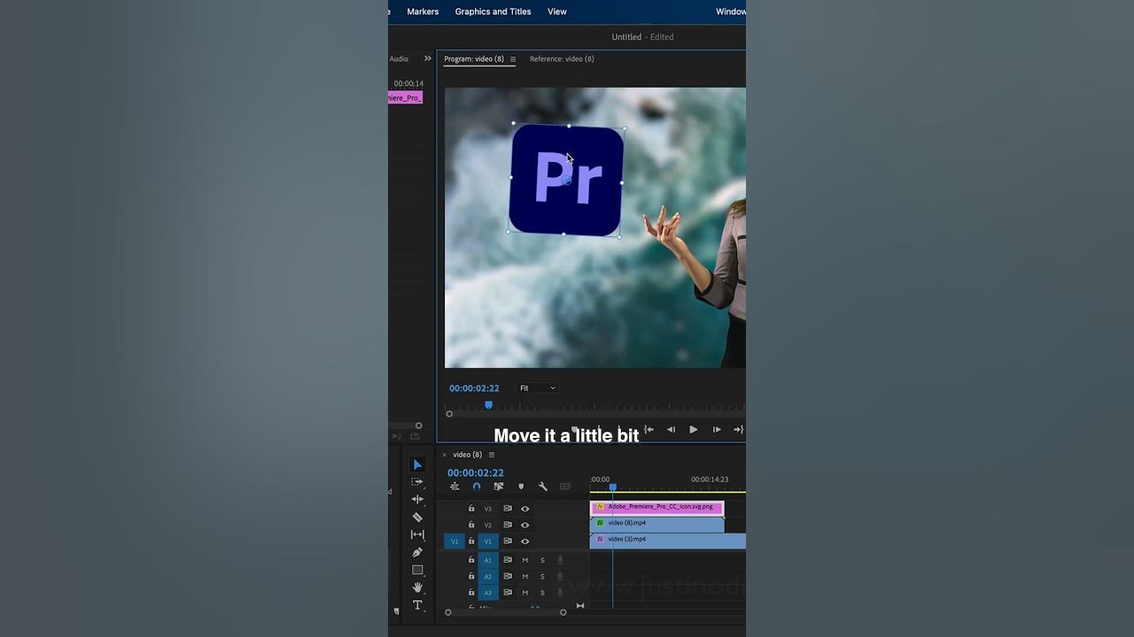Target track V3 header label
This screenshot has width=1134, height=637.
tap(487, 509)
